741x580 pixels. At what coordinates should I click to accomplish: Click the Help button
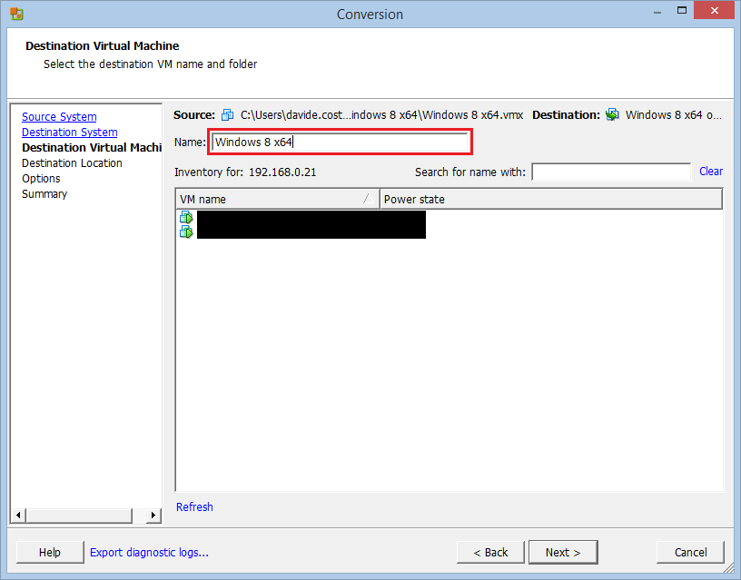point(50,552)
